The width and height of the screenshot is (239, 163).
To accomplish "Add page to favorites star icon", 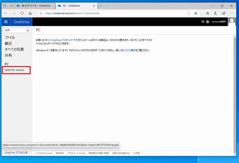I will [196, 13].
